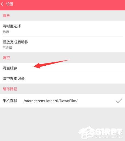Click the XITONGZHIJIA.NET watermark text
Viewport: 125px width, 141px height.
109,137
